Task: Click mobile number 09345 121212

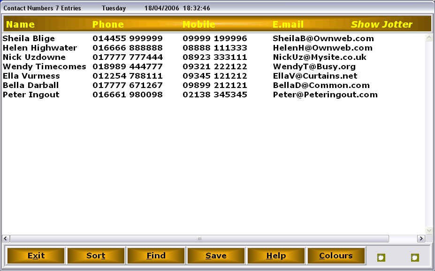Action: tap(215, 76)
